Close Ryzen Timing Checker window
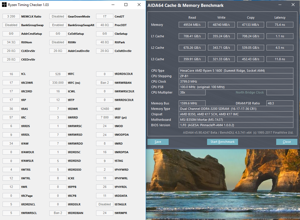 point(139,5)
